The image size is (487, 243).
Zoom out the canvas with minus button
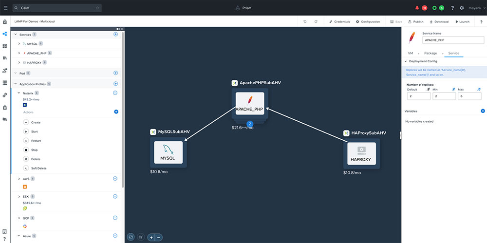point(159,237)
